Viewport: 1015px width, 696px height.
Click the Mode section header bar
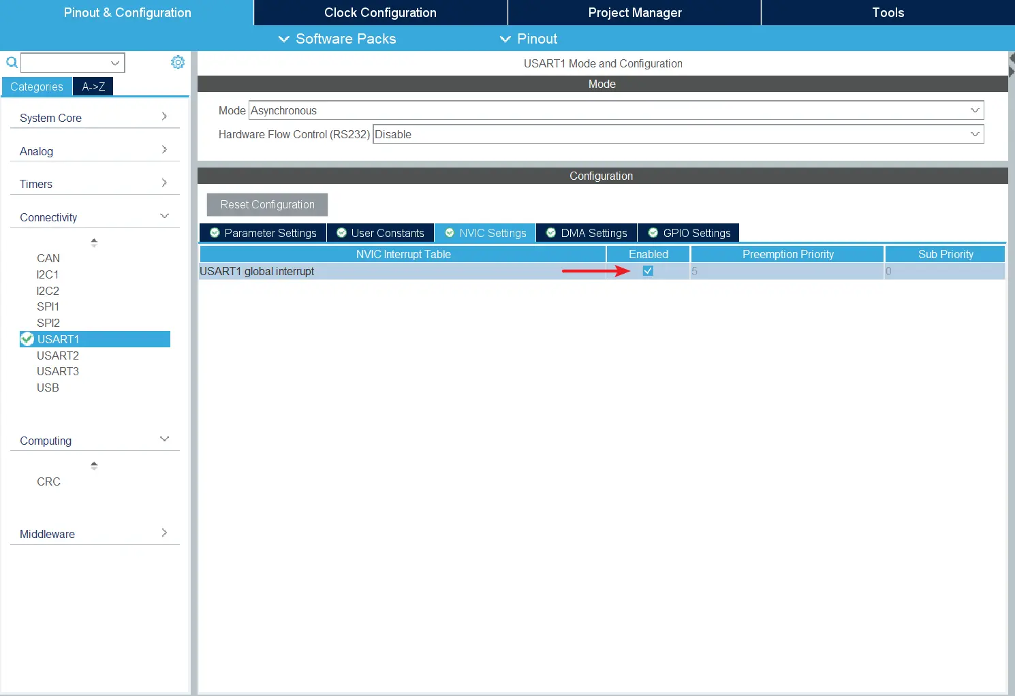pos(602,84)
